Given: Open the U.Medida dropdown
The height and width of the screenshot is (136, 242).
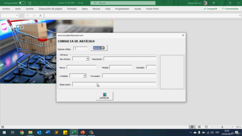Looking at the screenshot, I should 85,76.
